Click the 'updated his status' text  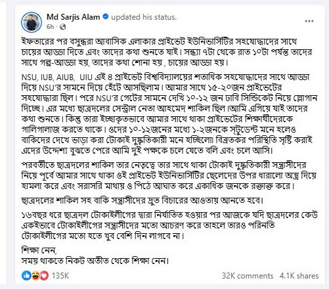(144, 17)
